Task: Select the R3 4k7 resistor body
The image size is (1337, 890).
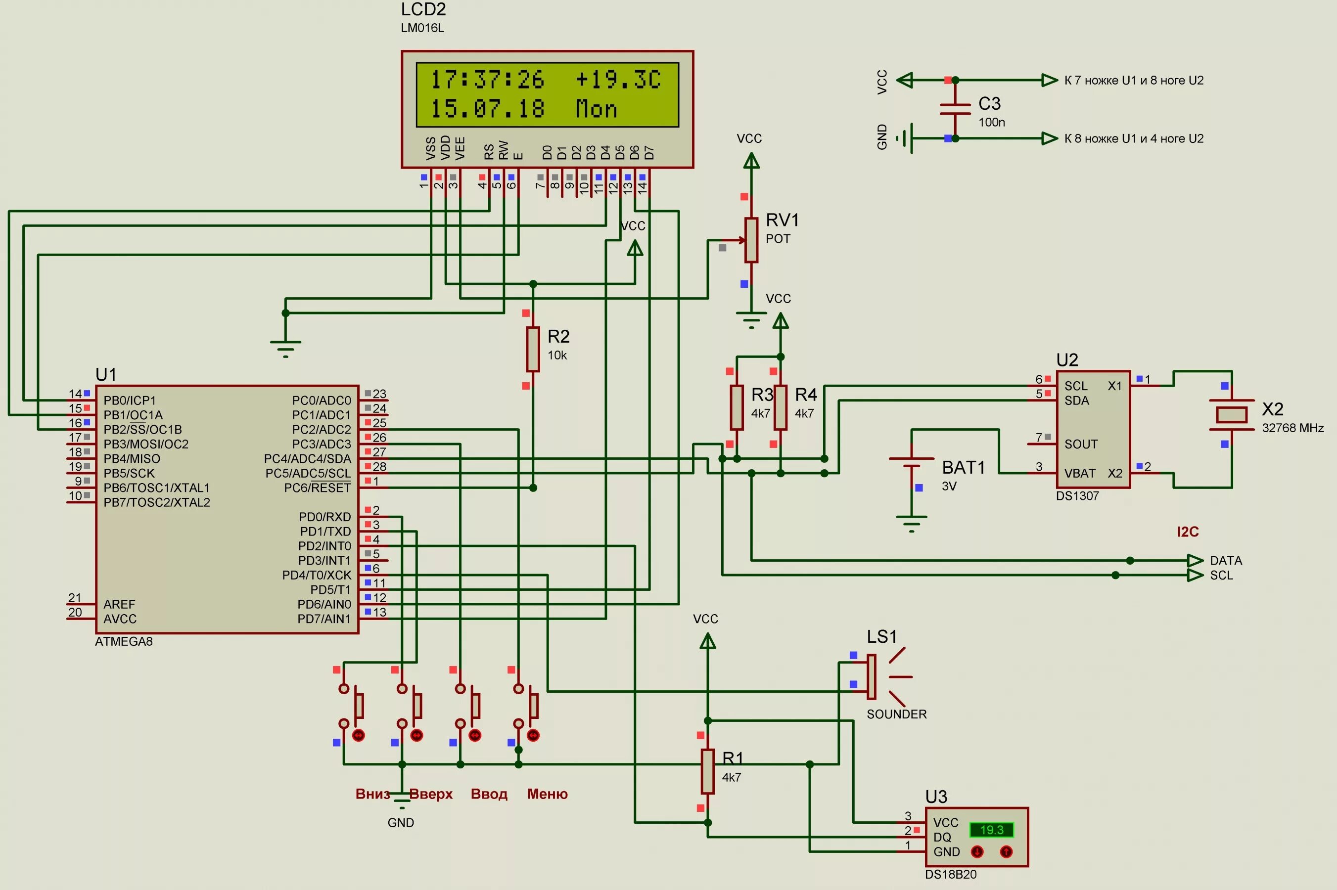Action: (737, 407)
